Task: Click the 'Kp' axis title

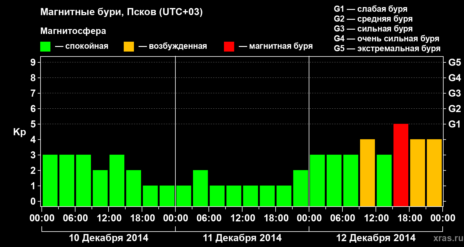Action: (19, 132)
